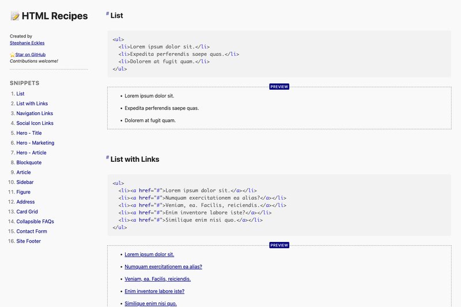Open Hero - Article snippet
Screen dimensions: 461x307
coord(32,153)
